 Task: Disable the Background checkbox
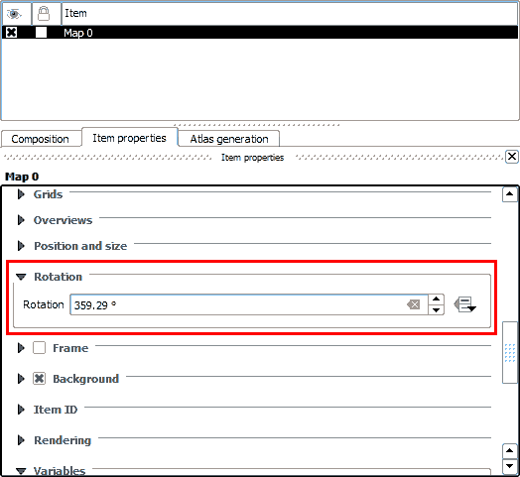click(x=39, y=379)
